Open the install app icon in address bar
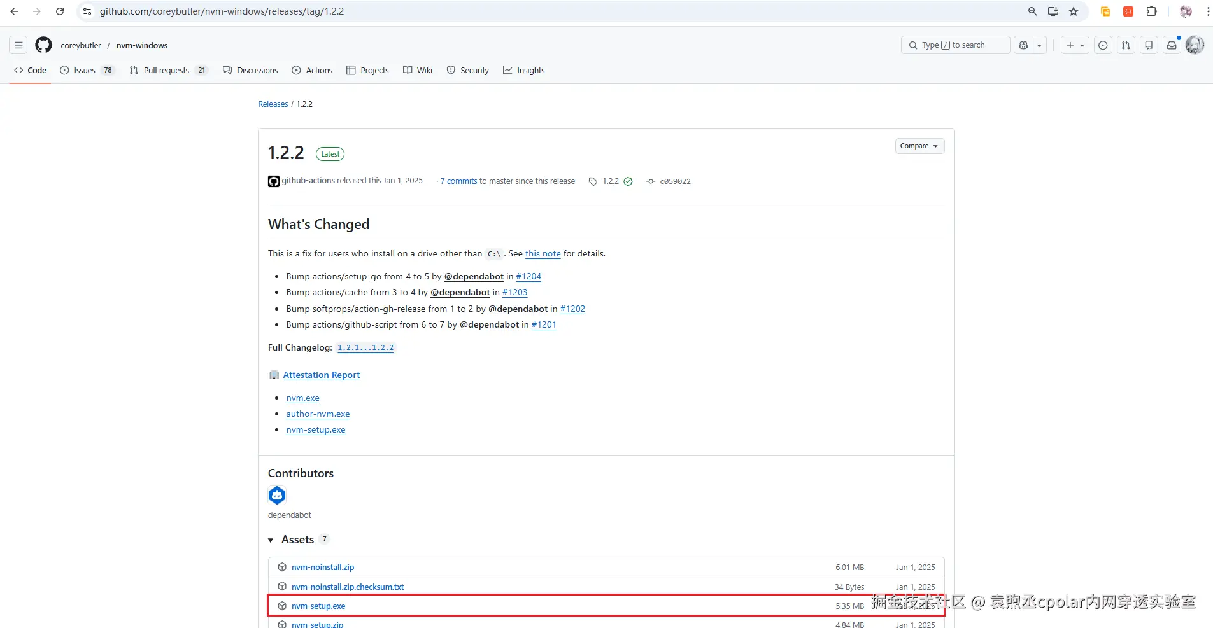The height and width of the screenshot is (628, 1213). 1053,11
